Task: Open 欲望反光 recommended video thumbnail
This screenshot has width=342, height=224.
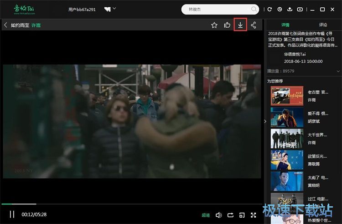Action: [x=287, y=160]
